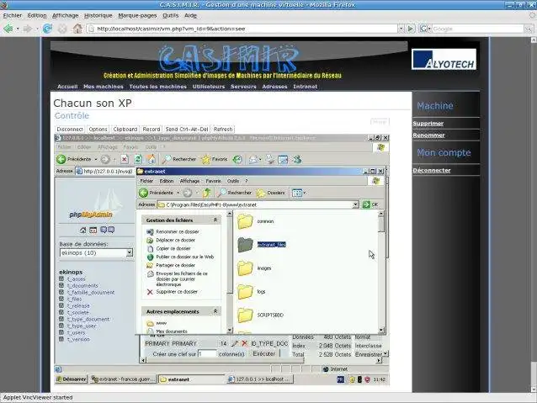Open Affichage menu in extranet window
This screenshot has height=403, width=537.
(x=189, y=181)
